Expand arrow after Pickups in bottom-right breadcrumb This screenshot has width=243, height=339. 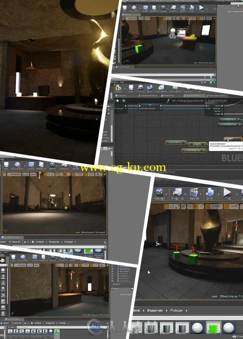click(x=187, y=311)
